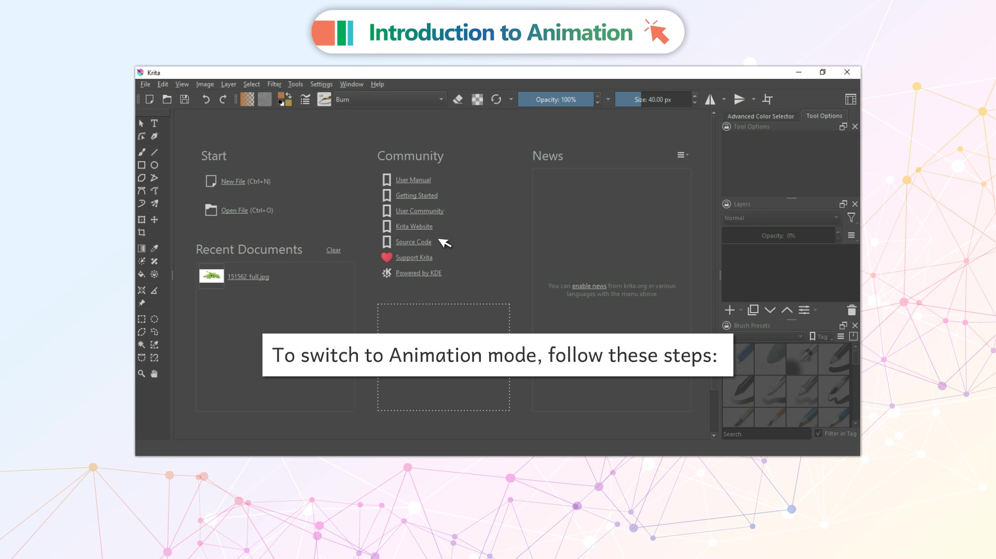Select the Measure tool

coord(154,290)
